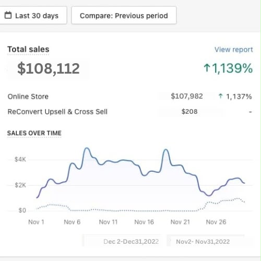Click the Nov 11 x-axis label
The height and width of the screenshot is (261, 261).
[x=108, y=222]
